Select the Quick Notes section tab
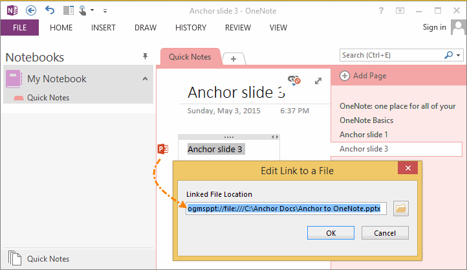This screenshot has width=467, height=270. point(190,57)
